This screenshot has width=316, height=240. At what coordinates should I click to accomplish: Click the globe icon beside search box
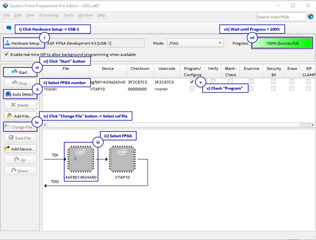(x=310, y=17)
